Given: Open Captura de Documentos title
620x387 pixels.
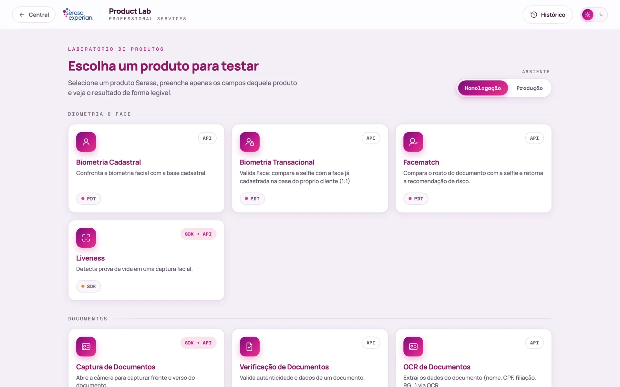Looking at the screenshot, I should click(x=116, y=367).
